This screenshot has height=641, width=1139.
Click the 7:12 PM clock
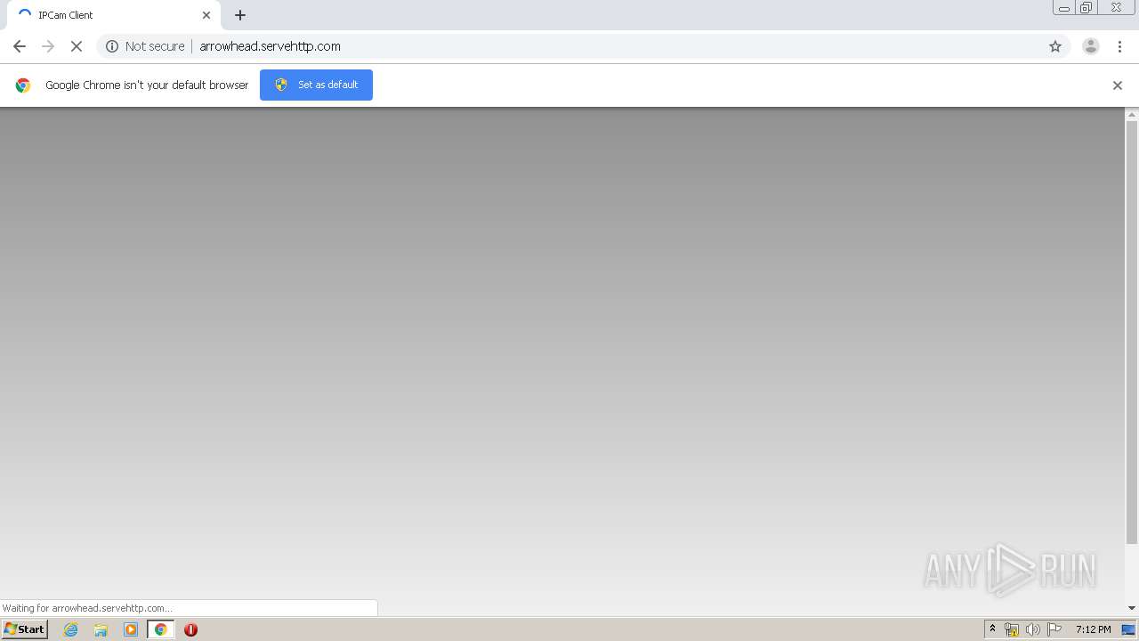(x=1093, y=629)
